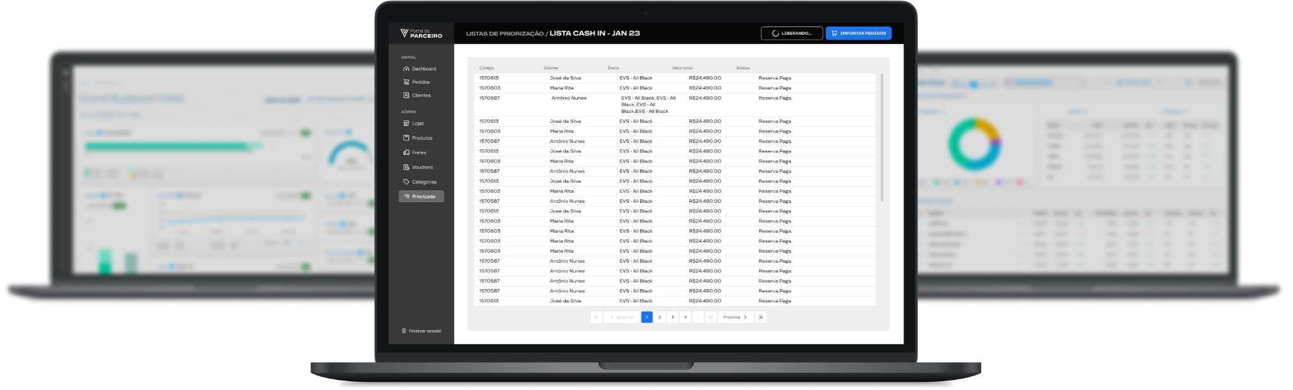Click the Listas de Priorização breadcrumb

pos(504,33)
